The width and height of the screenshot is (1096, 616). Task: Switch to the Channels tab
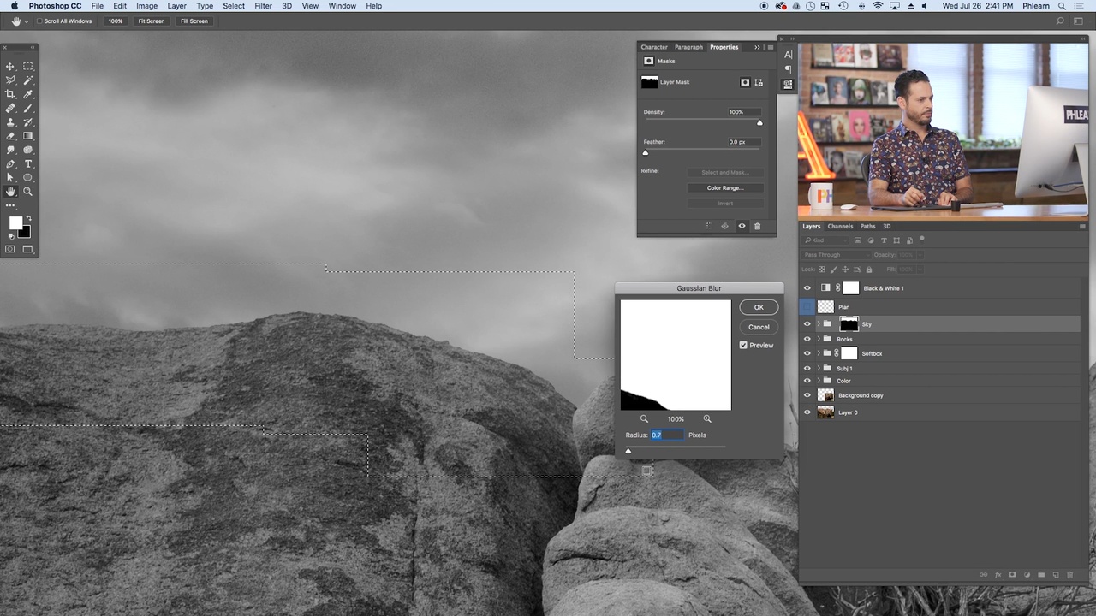[x=840, y=227]
